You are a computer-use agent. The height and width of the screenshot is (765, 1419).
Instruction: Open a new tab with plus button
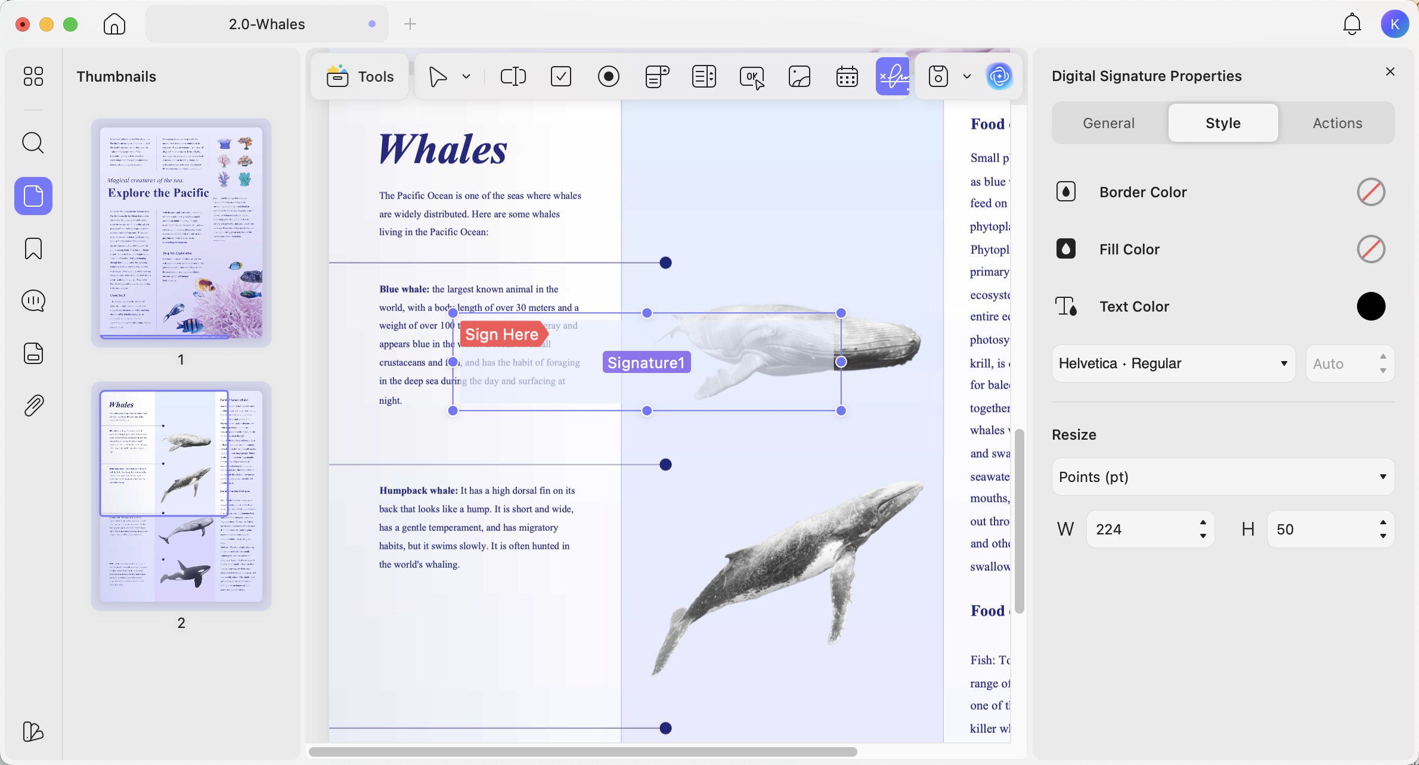[410, 24]
